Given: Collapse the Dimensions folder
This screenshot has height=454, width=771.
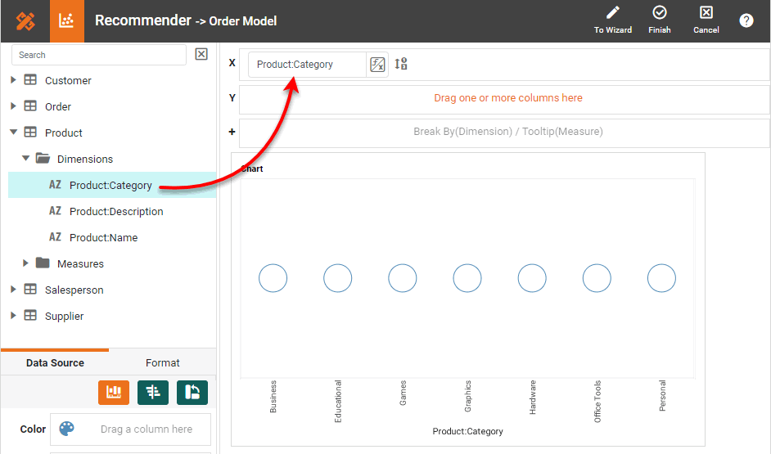Looking at the screenshot, I should click(x=25, y=159).
